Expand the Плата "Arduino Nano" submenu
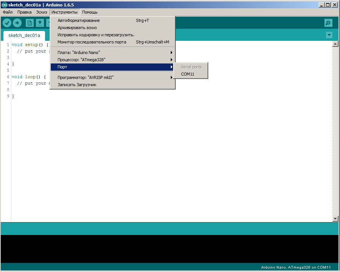 click(112, 53)
